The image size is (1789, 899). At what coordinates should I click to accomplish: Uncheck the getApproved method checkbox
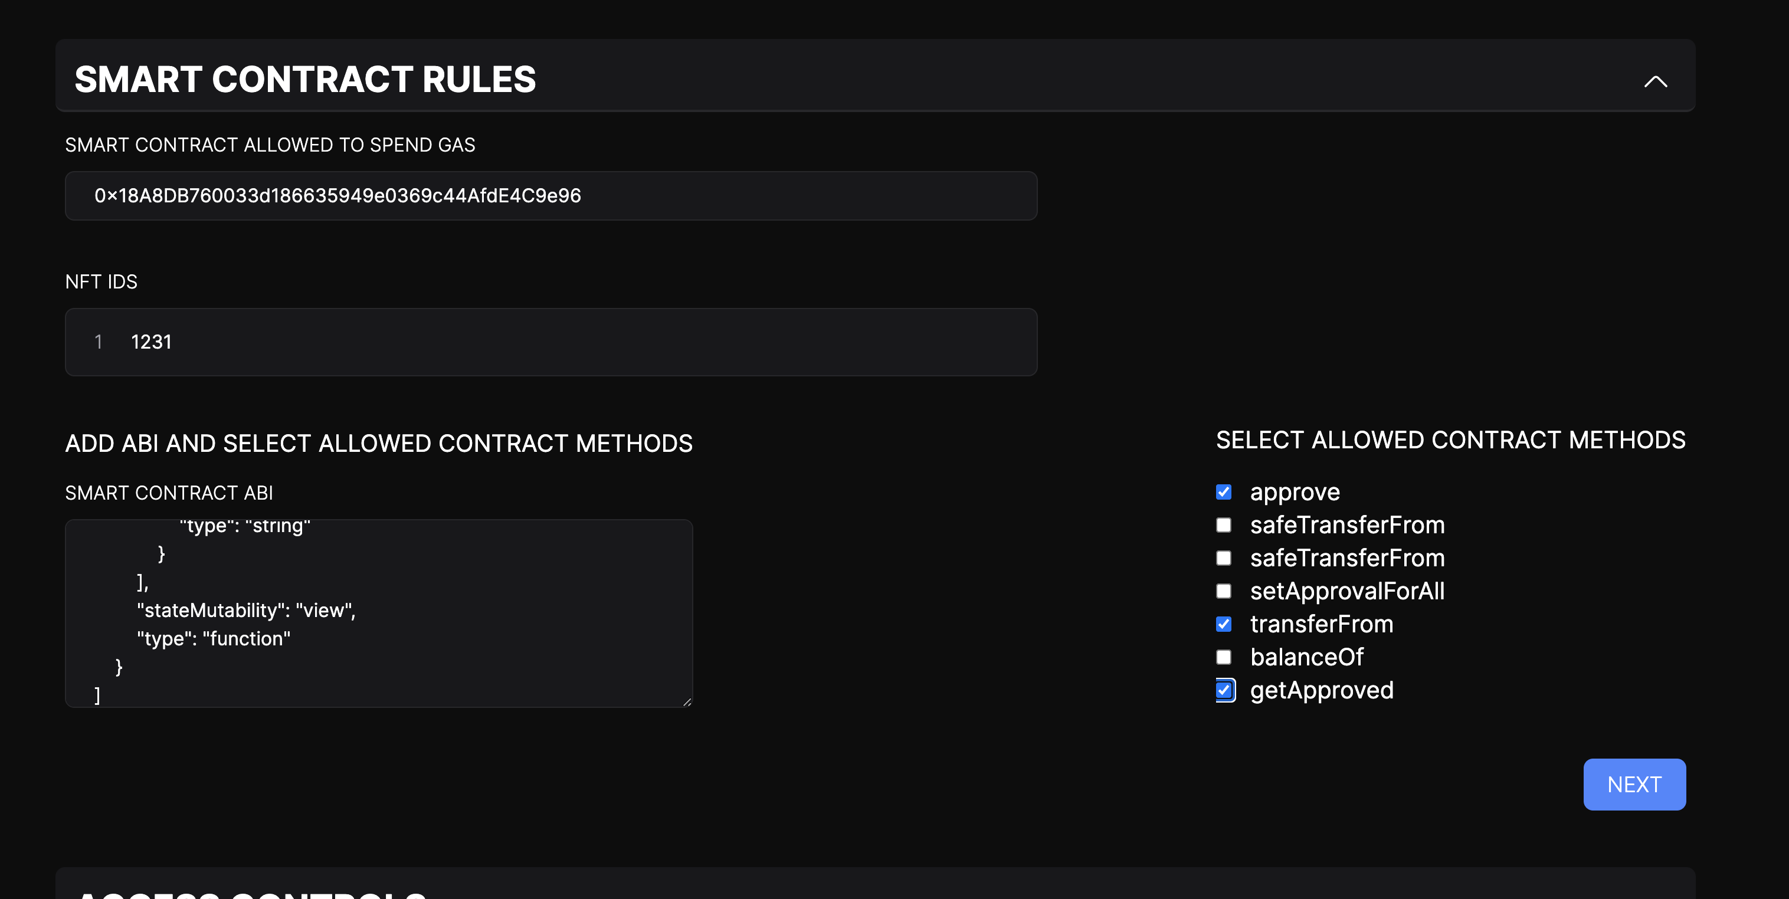click(1224, 690)
